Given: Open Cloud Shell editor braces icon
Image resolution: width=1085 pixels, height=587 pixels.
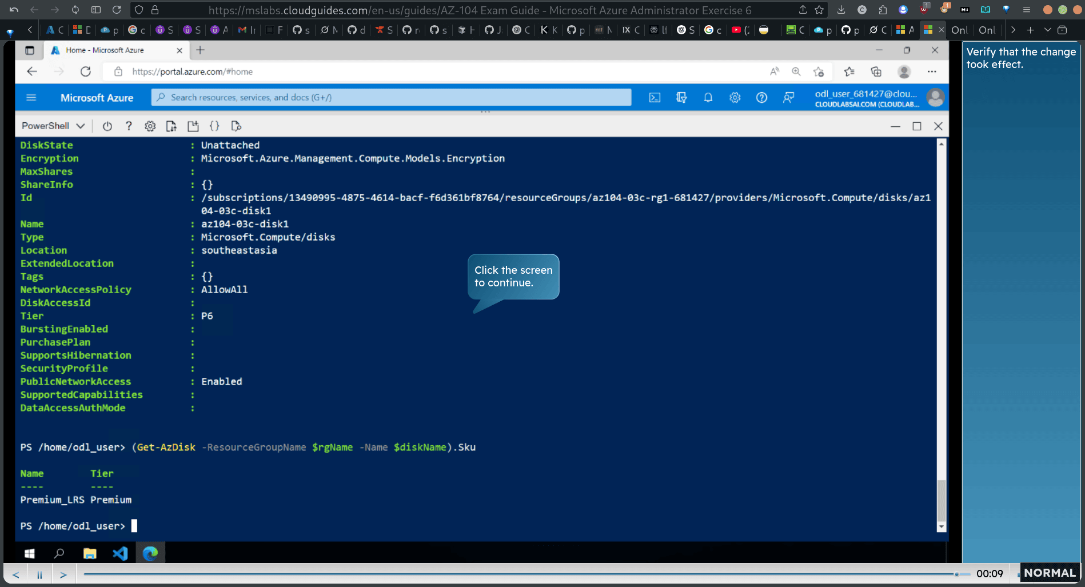Looking at the screenshot, I should [214, 126].
